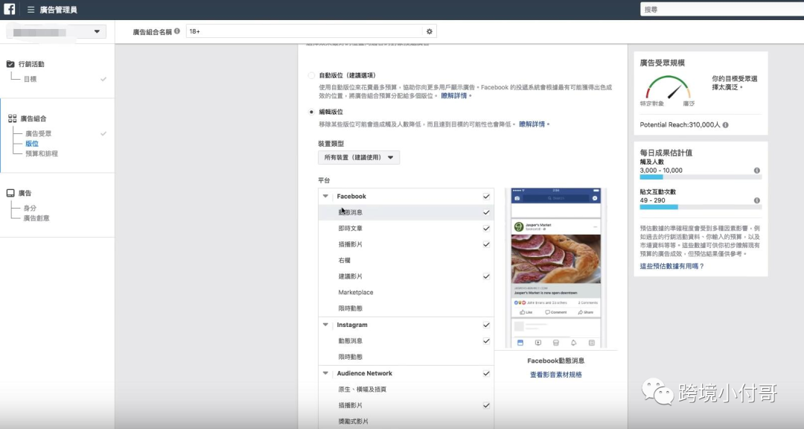Select the 行銷活動 campaign icon in sidebar

point(11,63)
